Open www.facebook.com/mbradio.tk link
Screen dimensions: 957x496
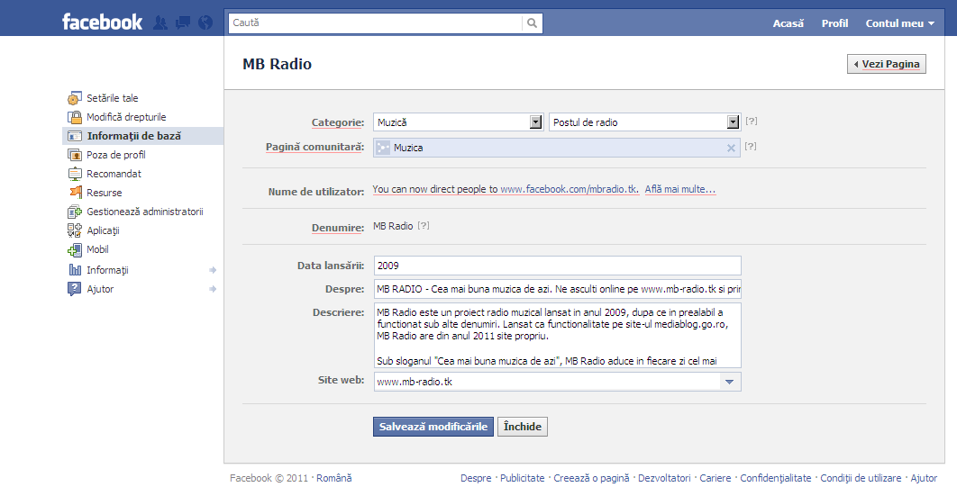(570, 190)
